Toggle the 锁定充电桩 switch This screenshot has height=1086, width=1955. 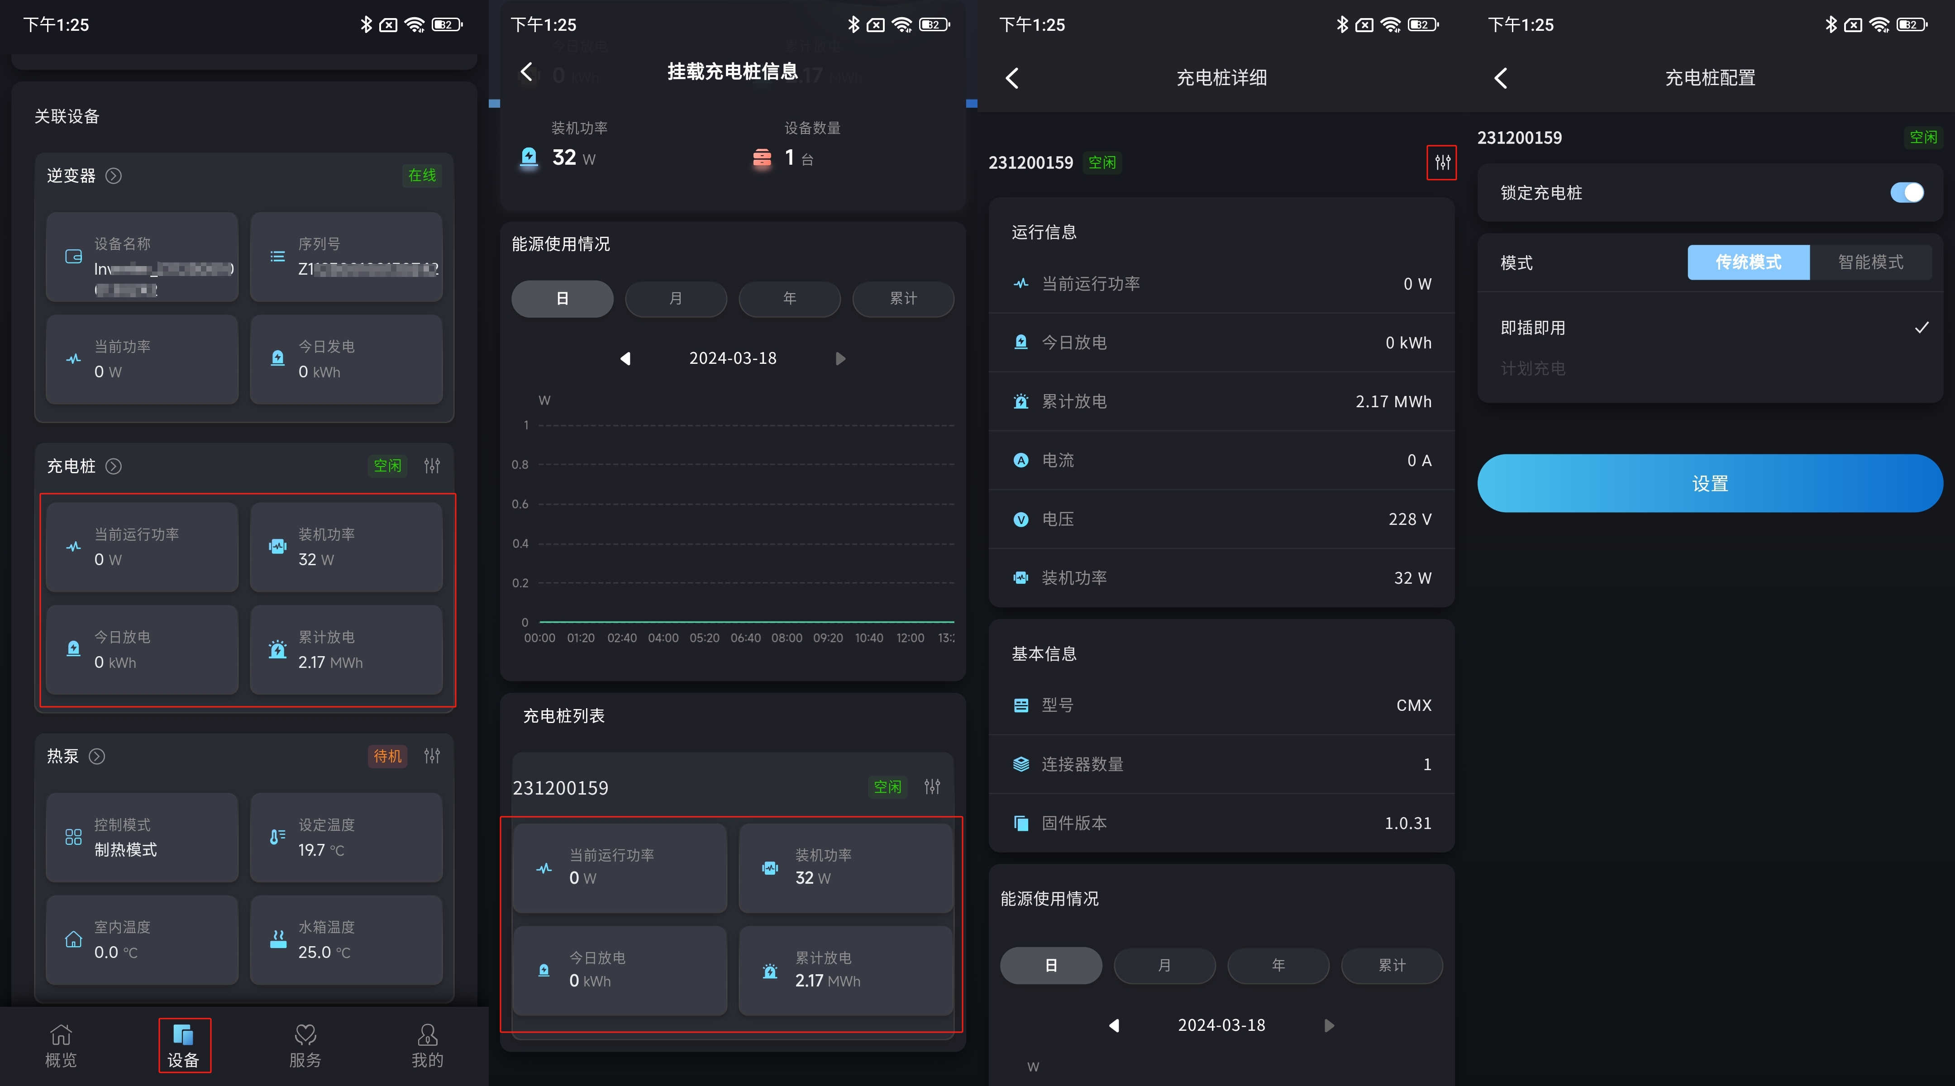click(x=1907, y=192)
